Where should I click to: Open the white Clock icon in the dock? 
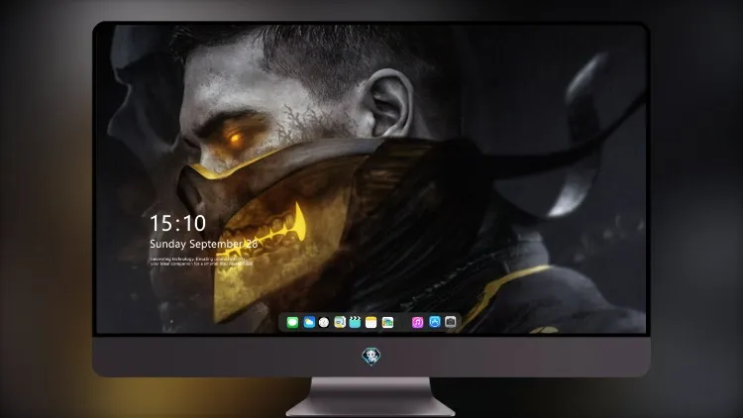324,322
